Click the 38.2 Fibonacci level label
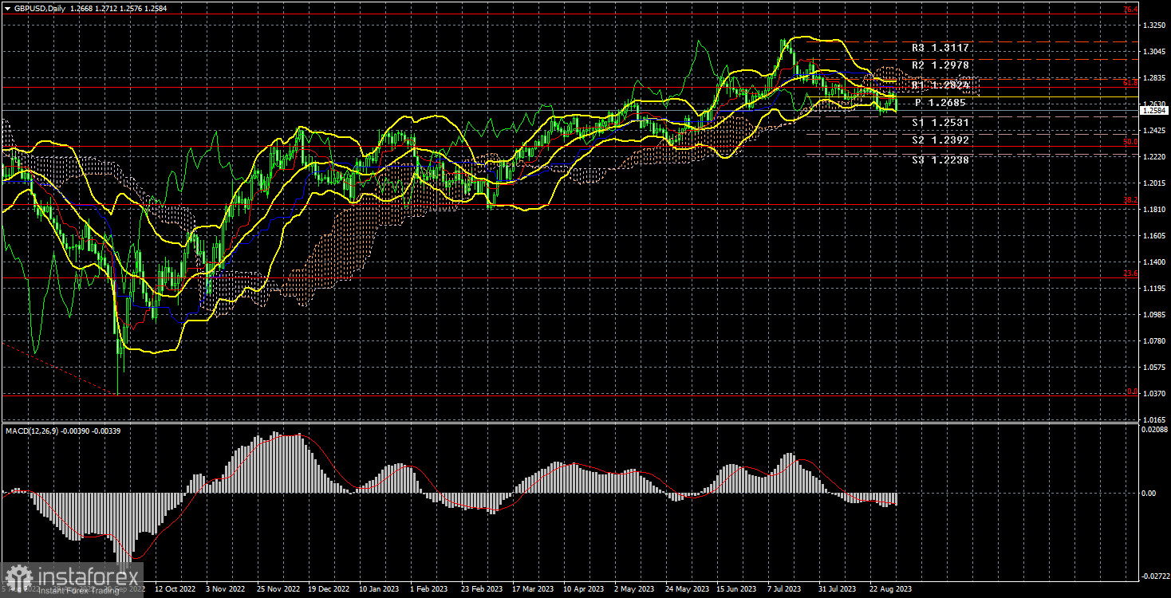The height and width of the screenshot is (598, 1171). (x=1130, y=201)
